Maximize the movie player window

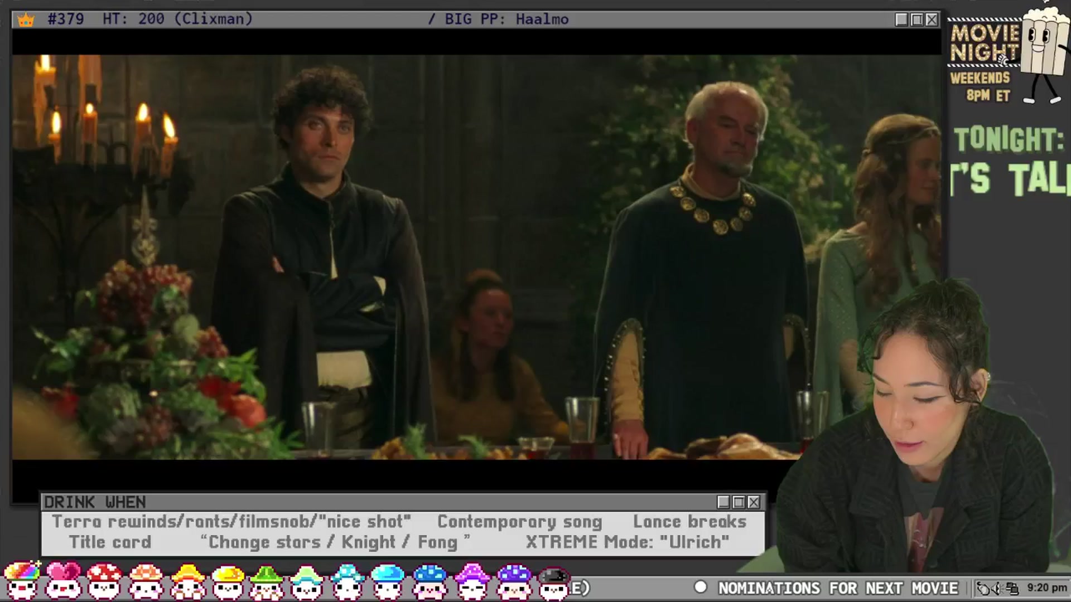coord(916,20)
